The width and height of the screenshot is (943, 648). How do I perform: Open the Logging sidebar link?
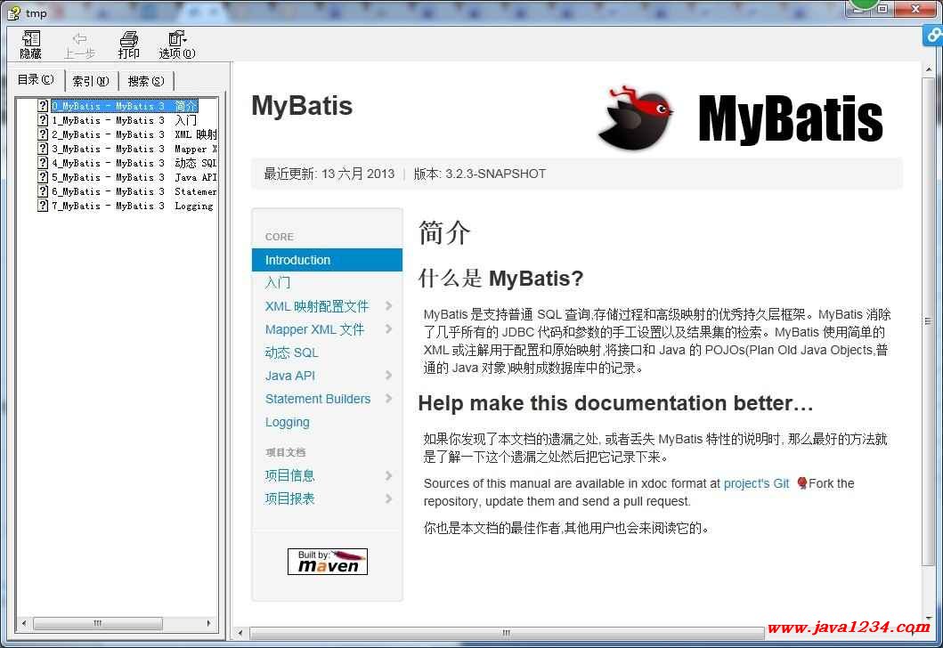(x=288, y=422)
